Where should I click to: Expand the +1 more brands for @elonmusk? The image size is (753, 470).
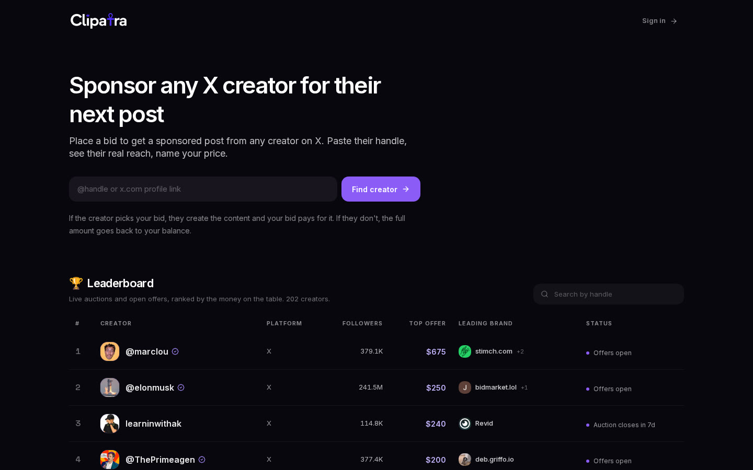click(524, 387)
